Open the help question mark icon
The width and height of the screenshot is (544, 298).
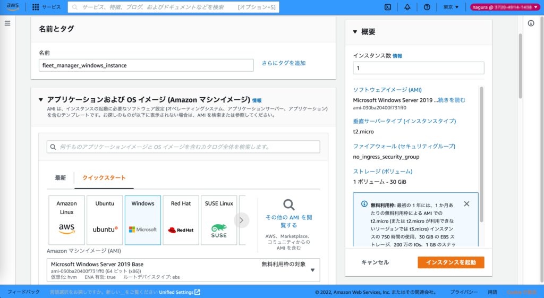[427, 7]
